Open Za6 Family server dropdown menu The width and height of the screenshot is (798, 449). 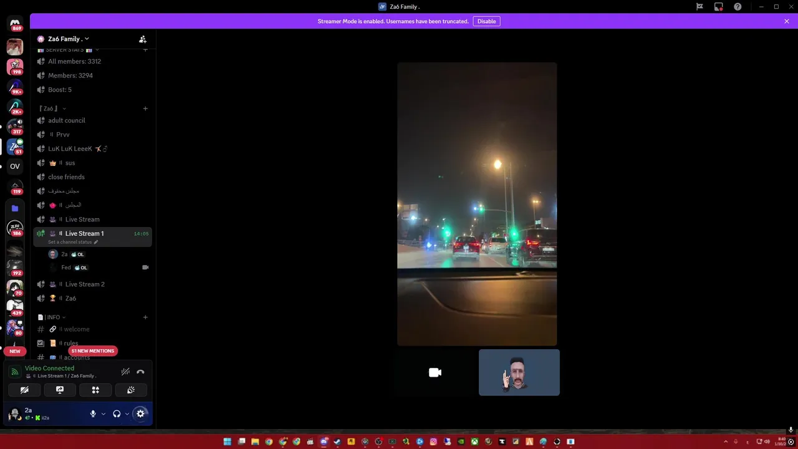(69, 39)
